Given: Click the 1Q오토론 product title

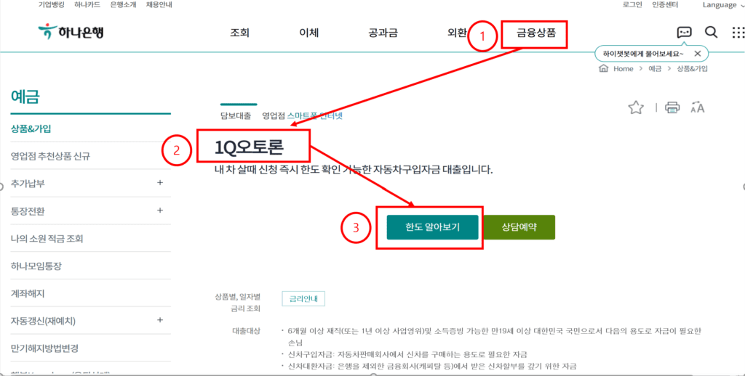Looking at the screenshot, I should coord(249,148).
